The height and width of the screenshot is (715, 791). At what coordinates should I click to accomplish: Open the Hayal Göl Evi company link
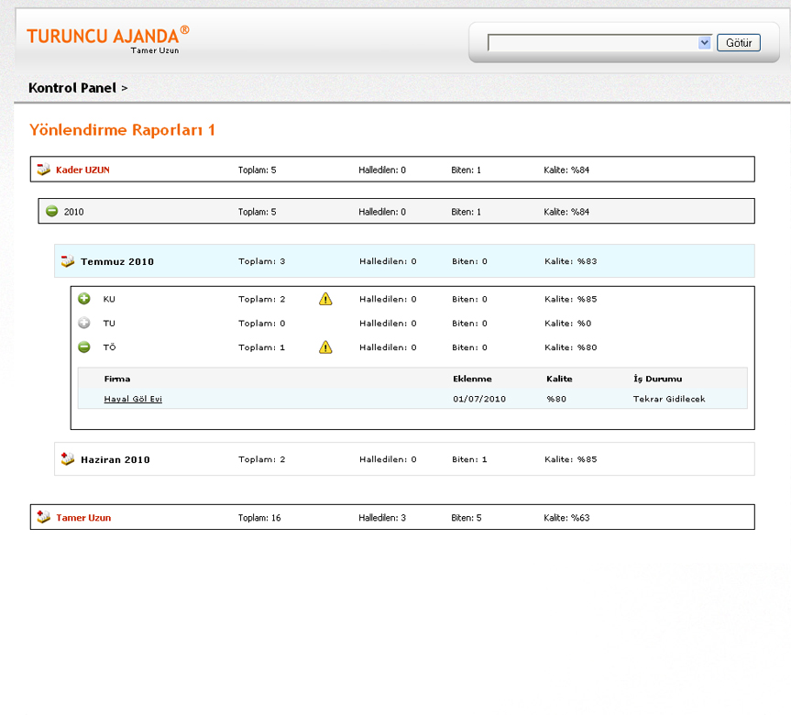click(x=133, y=399)
